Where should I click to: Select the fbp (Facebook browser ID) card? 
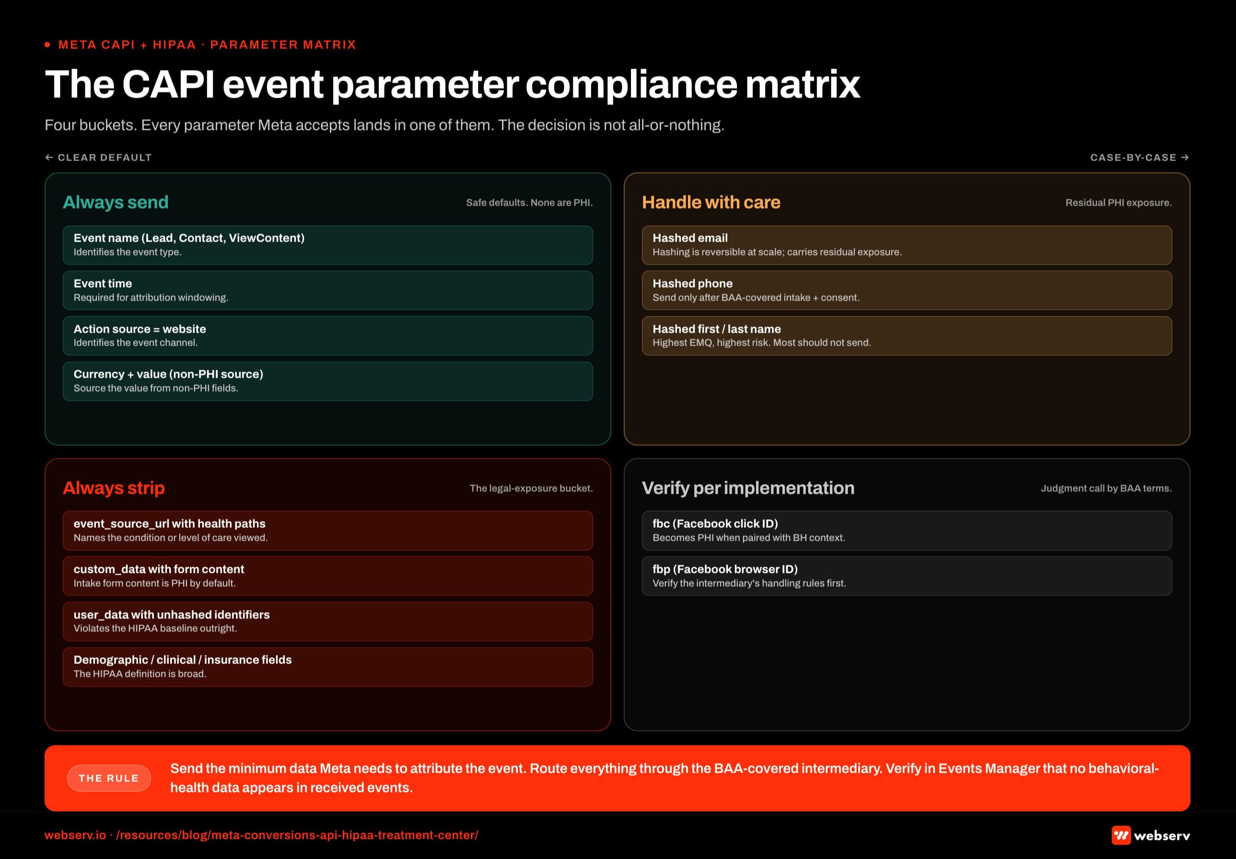click(907, 576)
